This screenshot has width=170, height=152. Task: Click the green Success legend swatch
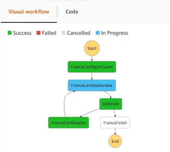click(x=10, y=33)
